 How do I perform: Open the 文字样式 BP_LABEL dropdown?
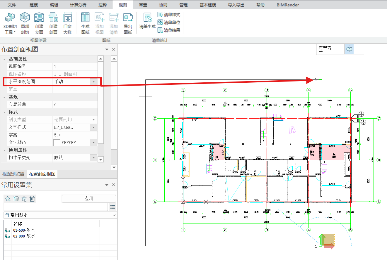(x=93, y=127)
